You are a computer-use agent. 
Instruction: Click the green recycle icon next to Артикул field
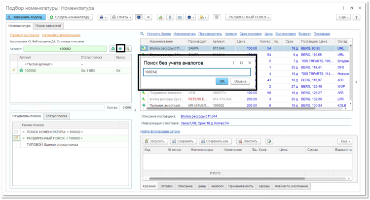coord(113,49)
